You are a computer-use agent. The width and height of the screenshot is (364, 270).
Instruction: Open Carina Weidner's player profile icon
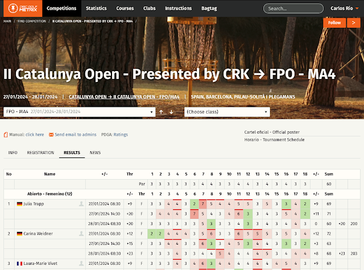point(81,234)
